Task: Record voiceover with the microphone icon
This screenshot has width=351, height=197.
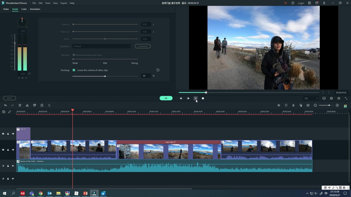Action: point(293,105)
